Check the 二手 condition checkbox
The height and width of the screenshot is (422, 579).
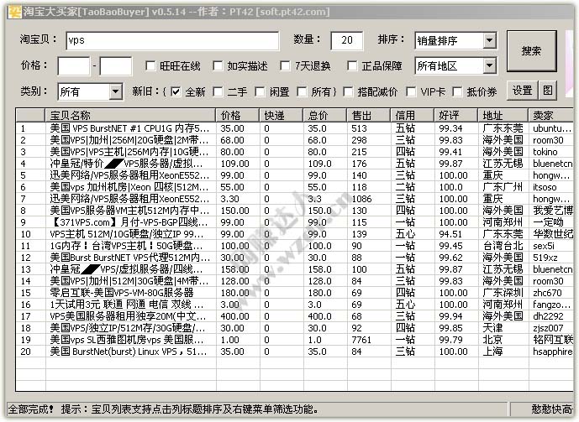218,91
